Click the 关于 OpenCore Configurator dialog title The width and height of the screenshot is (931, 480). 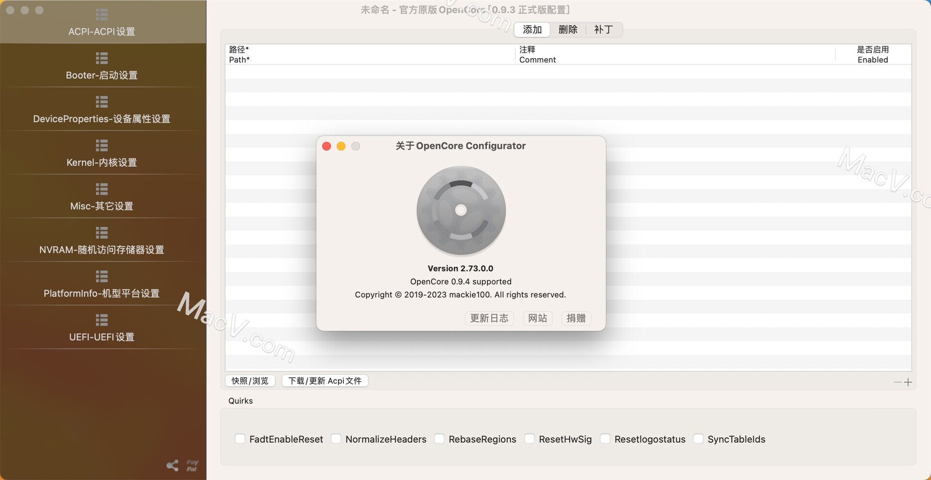click(x=461, y=146)
